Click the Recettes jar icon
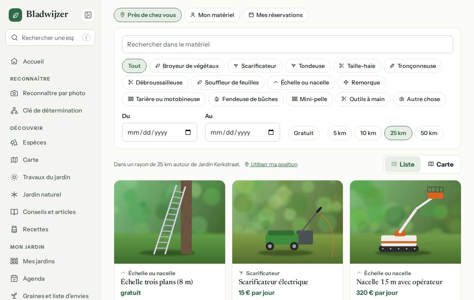This screenshot has height=300, width=474. click(14, 229)
